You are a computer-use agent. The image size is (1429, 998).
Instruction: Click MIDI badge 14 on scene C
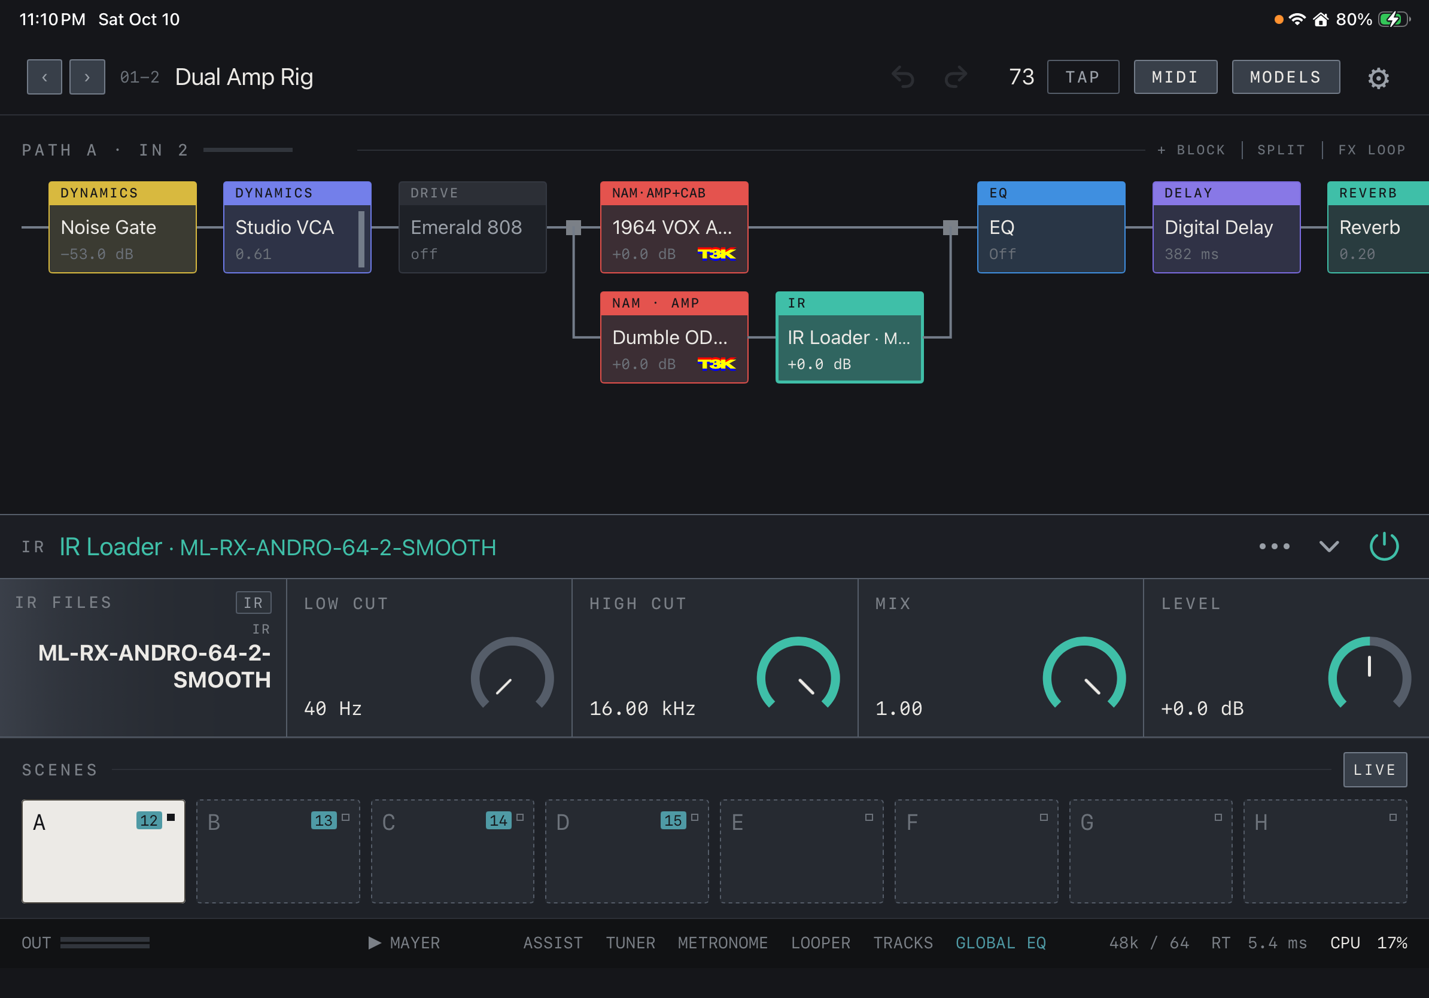pos(498,821)
